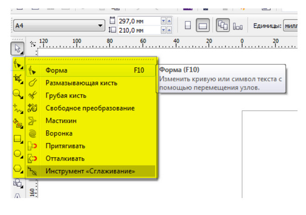Click the Форма icon in flyout
The height and width of the screenshot is (215, 306).
click(32, 70)
